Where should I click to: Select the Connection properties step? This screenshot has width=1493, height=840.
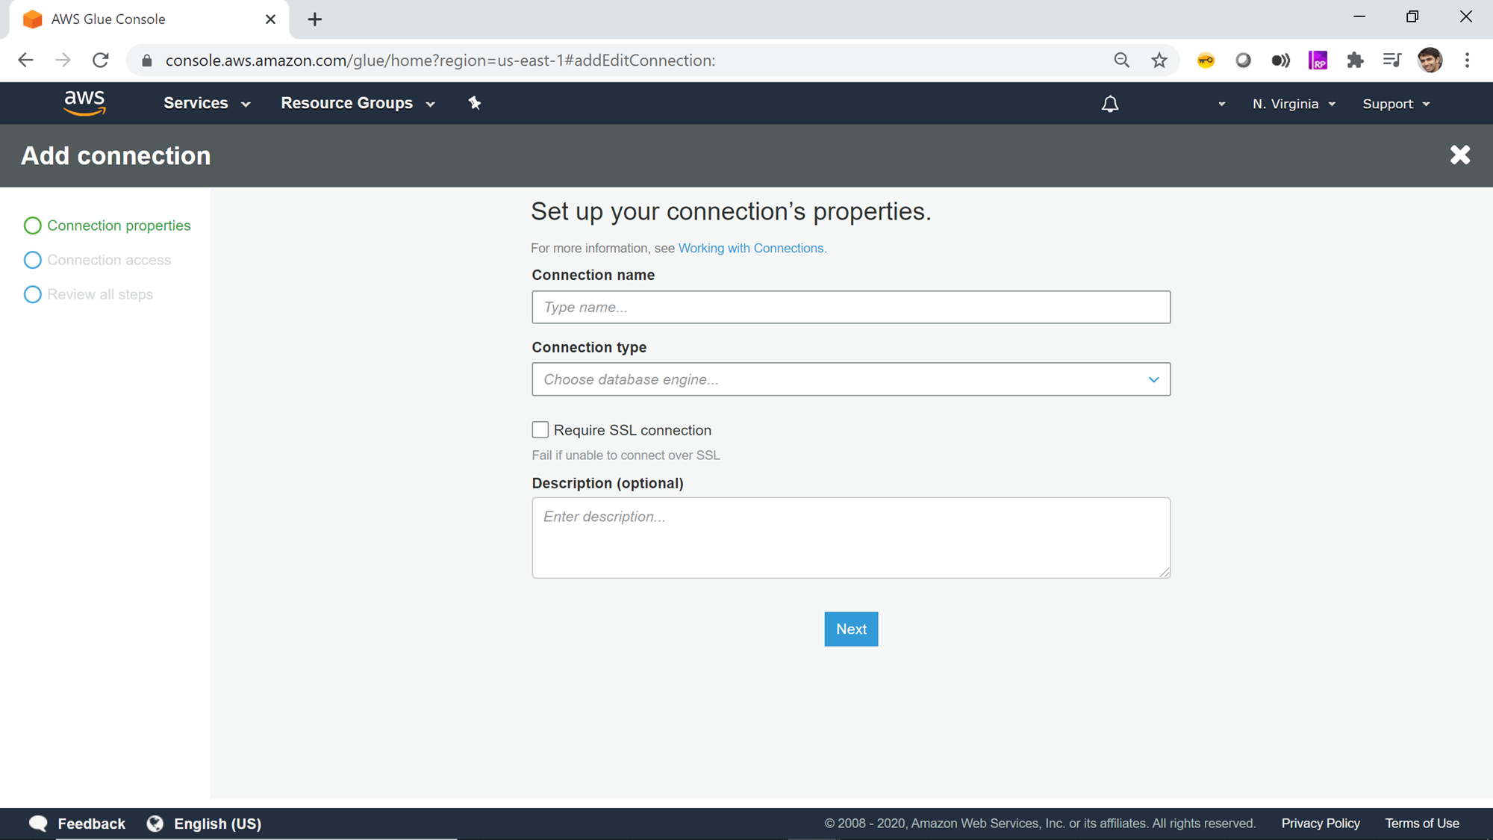pos(119,225)
